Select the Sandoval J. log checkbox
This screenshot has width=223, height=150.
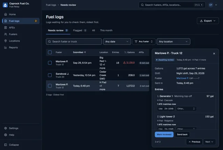click(50, 75)
